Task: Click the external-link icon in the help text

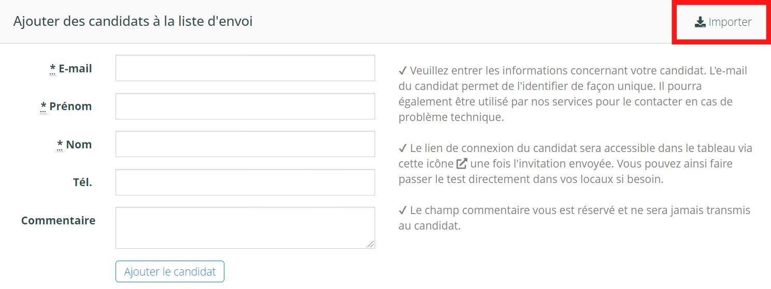Action: (x=462, y=164)
